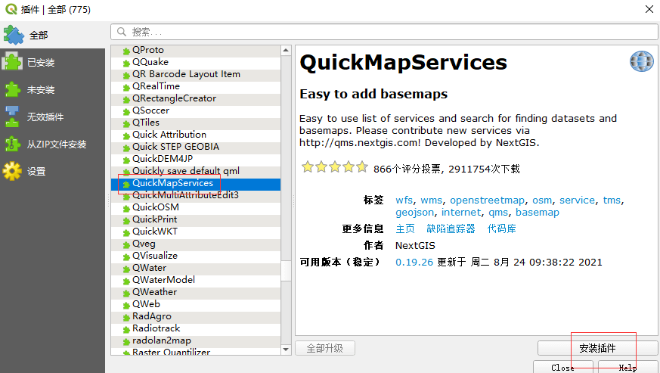
Task: Select QWater in the plugin list
Action: (x=195, y=268)
